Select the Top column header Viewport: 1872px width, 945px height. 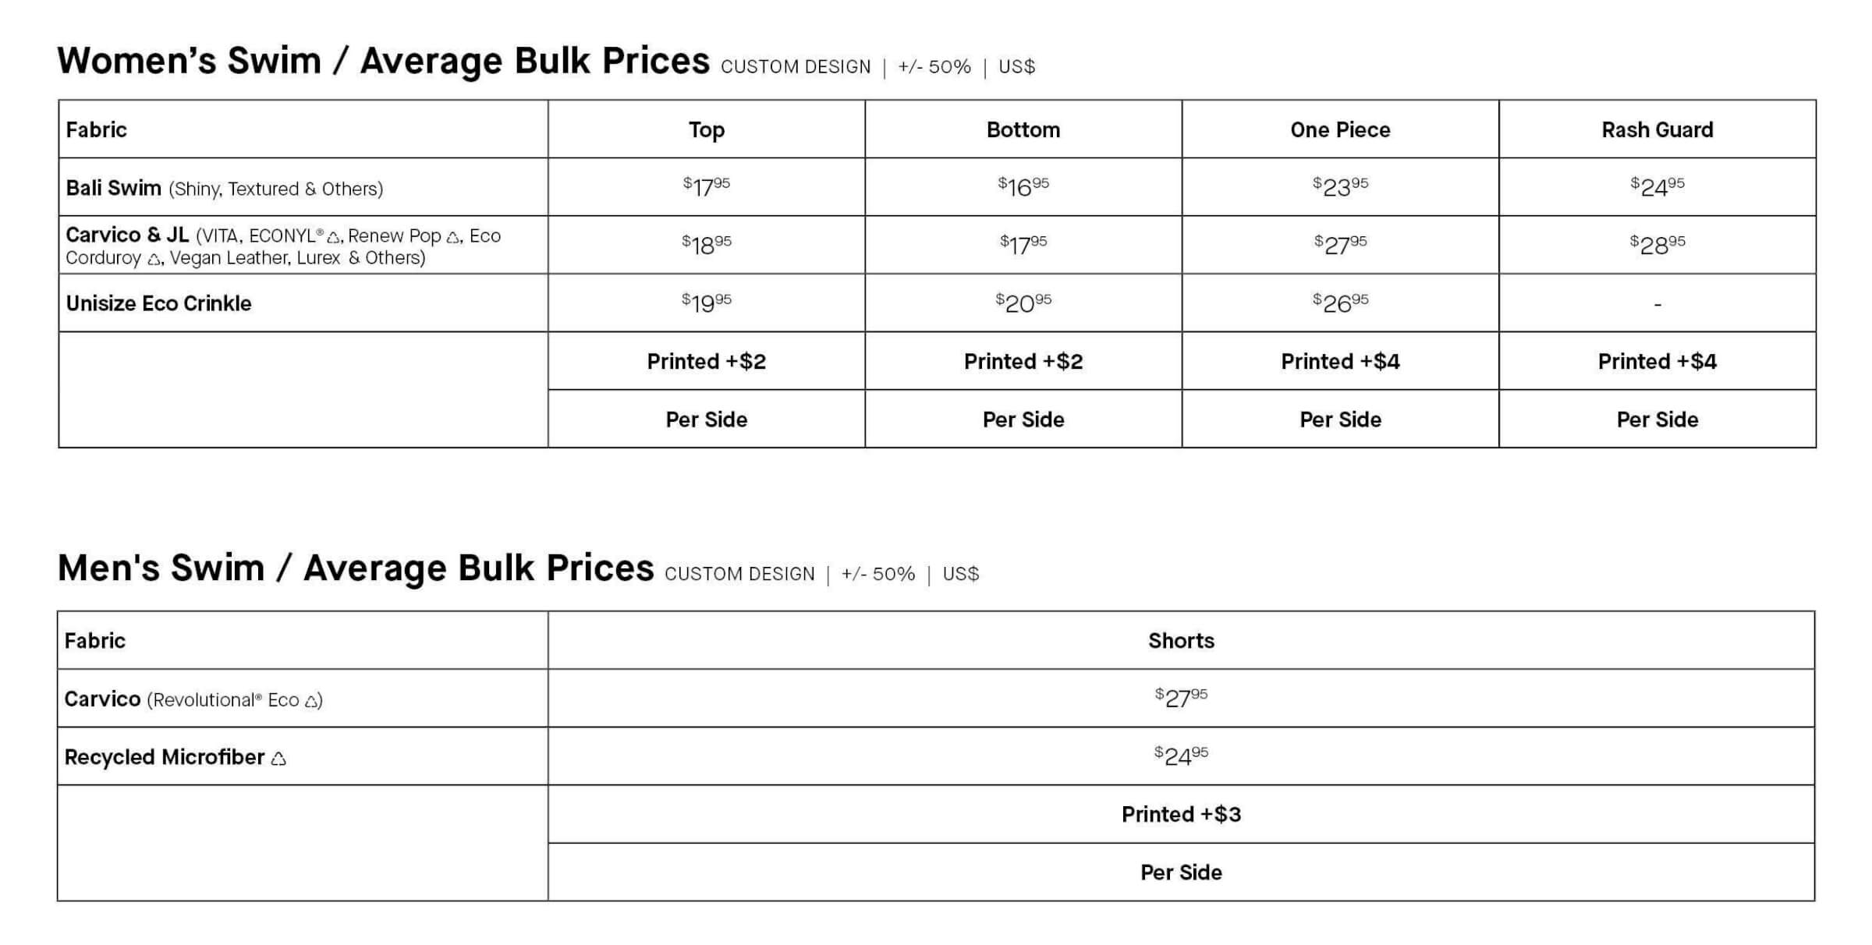pyautogui.click(x=707, y=129)
